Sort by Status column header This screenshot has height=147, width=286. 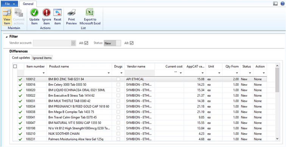click(247, 67)
